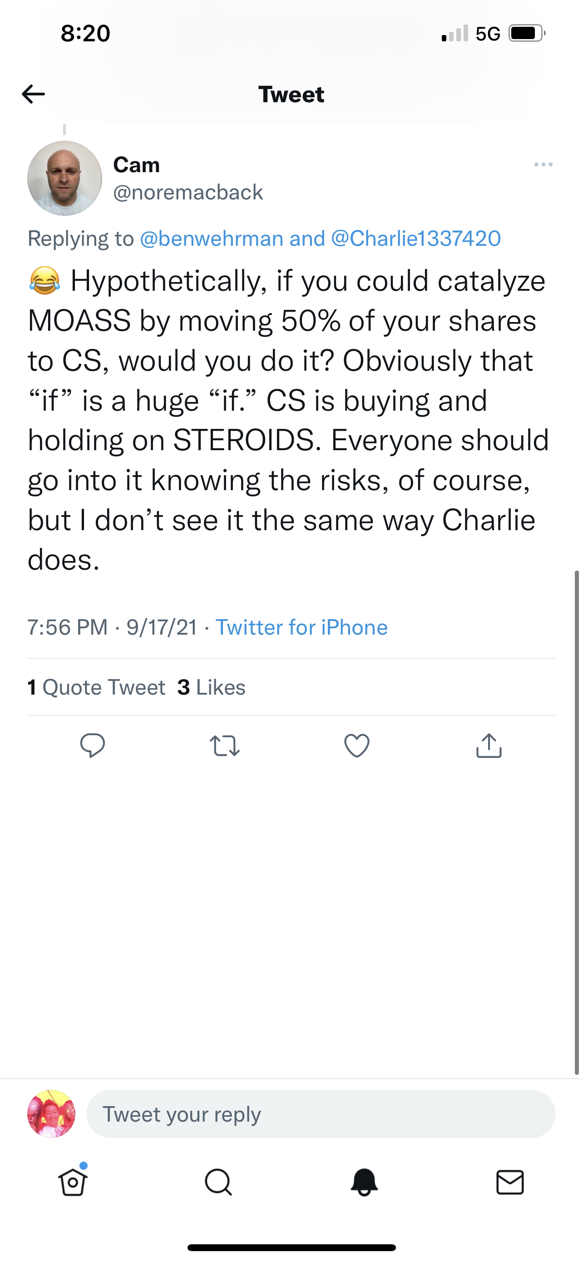
Task: Tap your own avatar beside reply field
Action: [x=51, y=1114]
